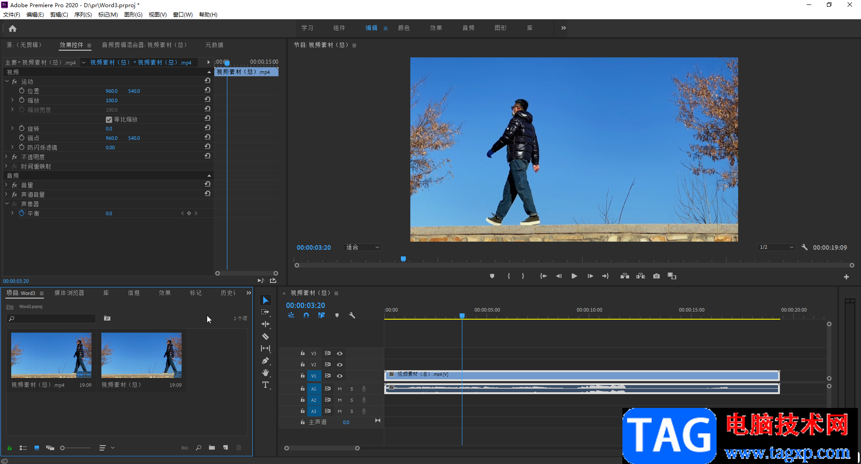Toggle 等比缩放 checkbox
The image size is (861, 464).
(x=109, y=120)
